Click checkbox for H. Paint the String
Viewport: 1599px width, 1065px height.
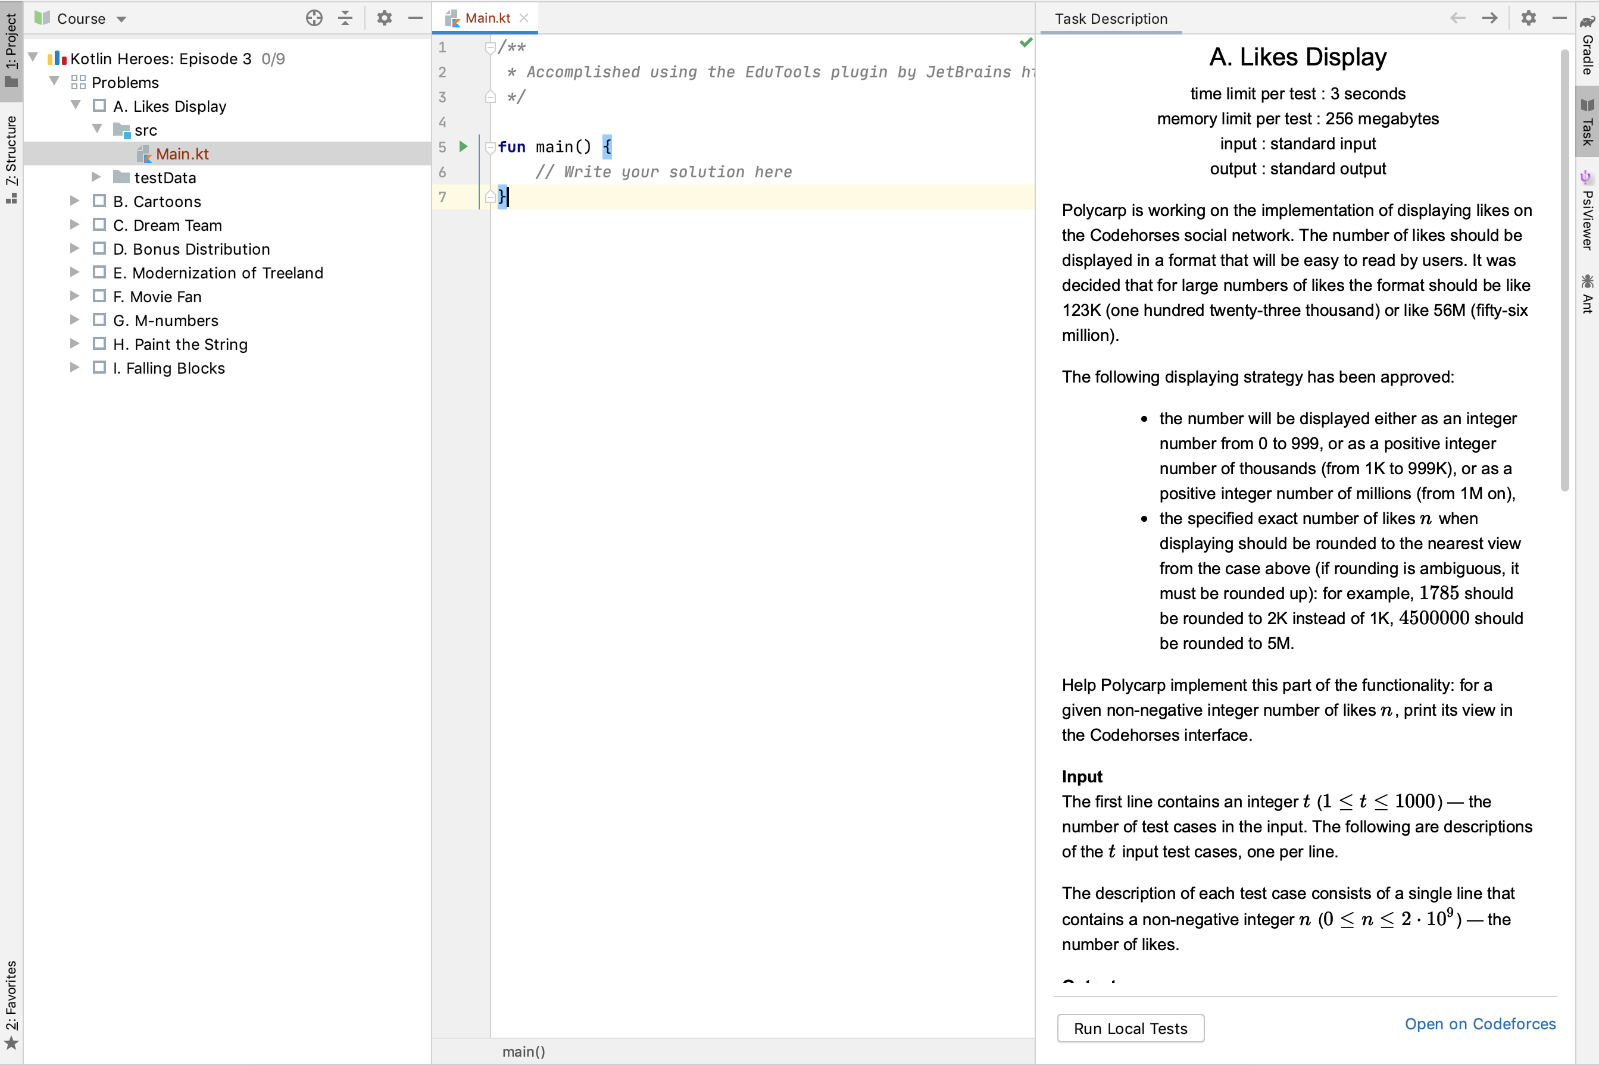click(x=99, y=344)
